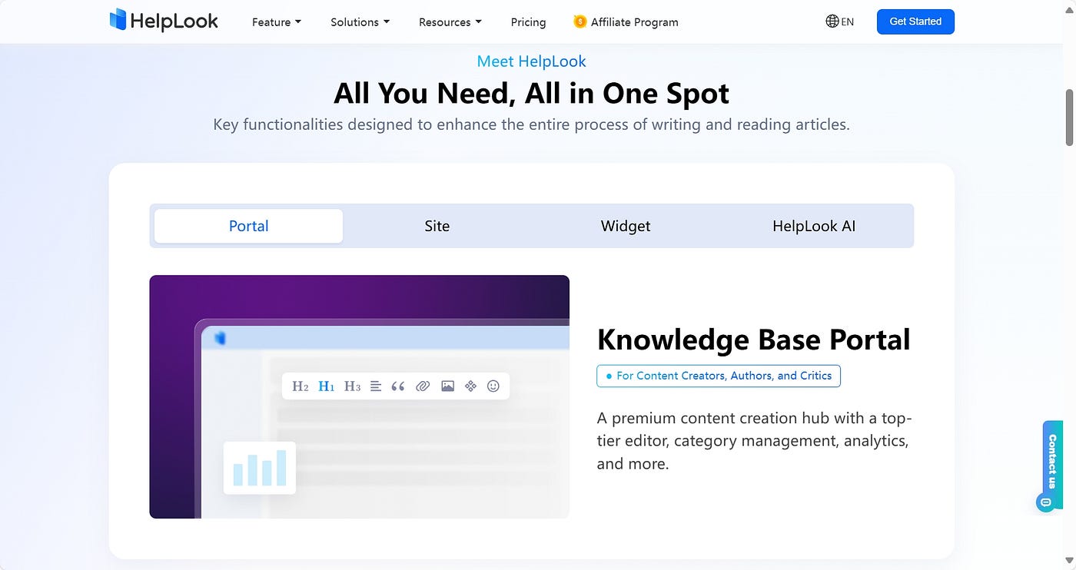Viewport: 1076px width, 570px height.
Task: Click the Knowledge Base Portal heading
Action: point(753,340)
